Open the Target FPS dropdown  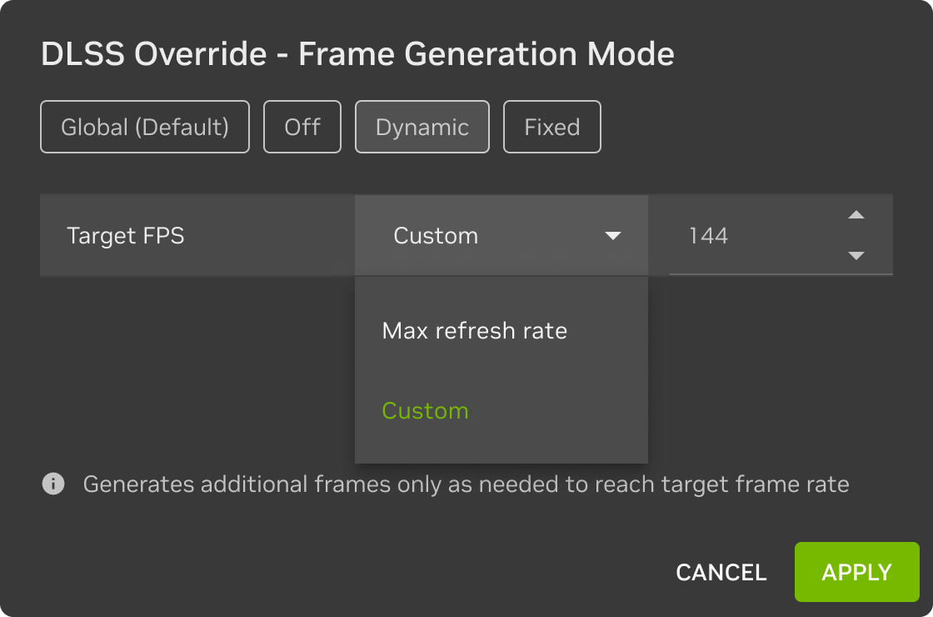click(x=500, y=236)
